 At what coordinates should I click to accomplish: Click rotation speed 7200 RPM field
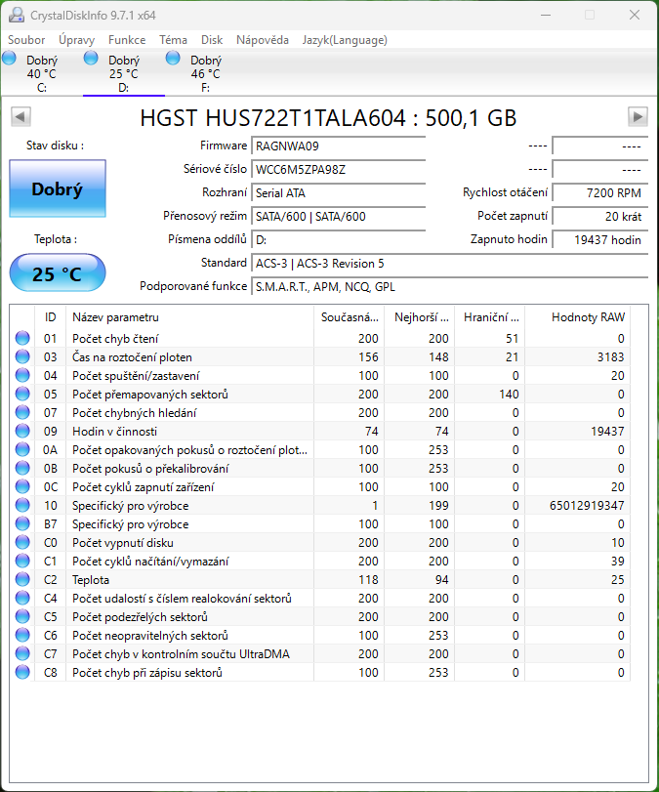click(599, 193)
